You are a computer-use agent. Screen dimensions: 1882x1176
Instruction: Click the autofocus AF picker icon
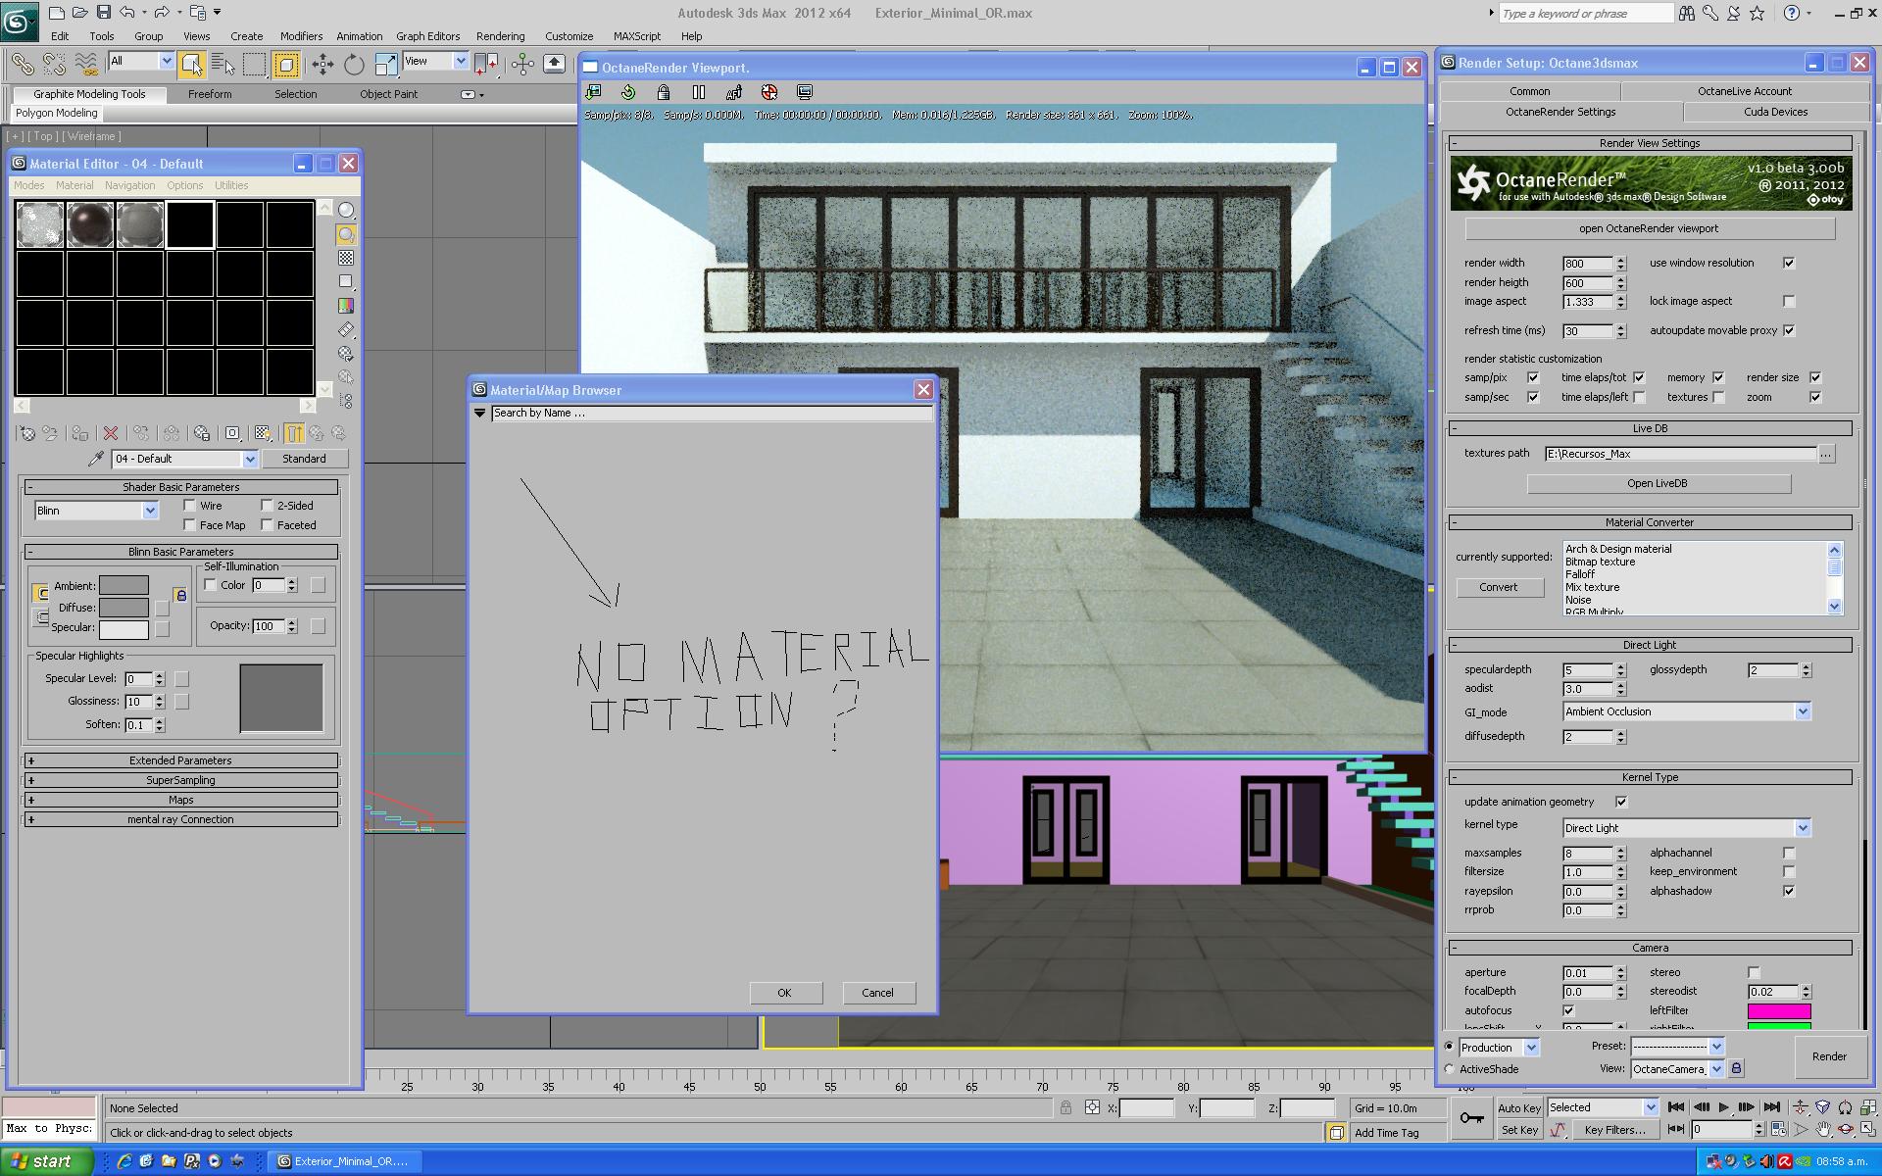pos(734,92)
